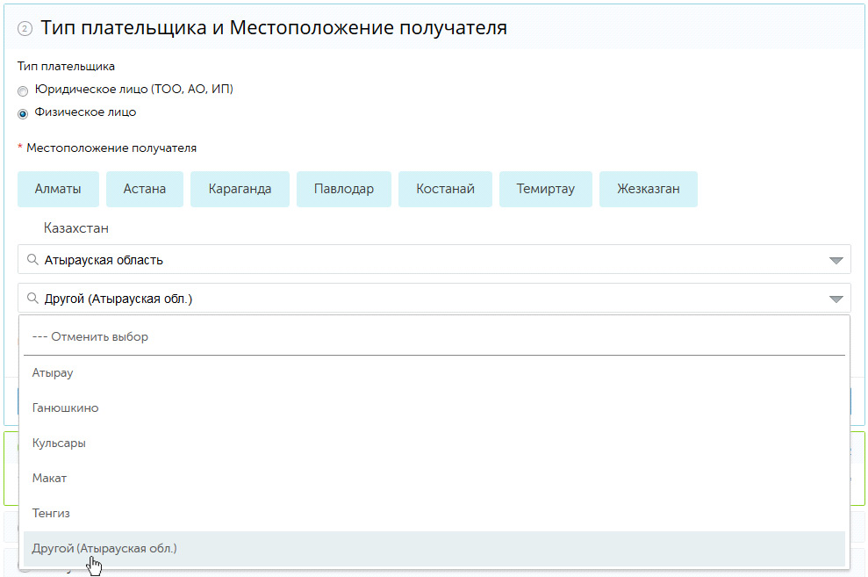Click the Алматы city button
868x577 pixels.
tap(58, 189)
